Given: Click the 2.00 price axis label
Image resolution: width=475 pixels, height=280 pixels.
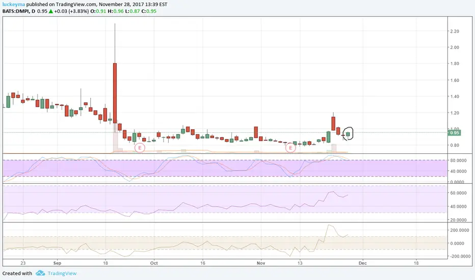Looking at the screenshot, I should click(x=455, y=47).
